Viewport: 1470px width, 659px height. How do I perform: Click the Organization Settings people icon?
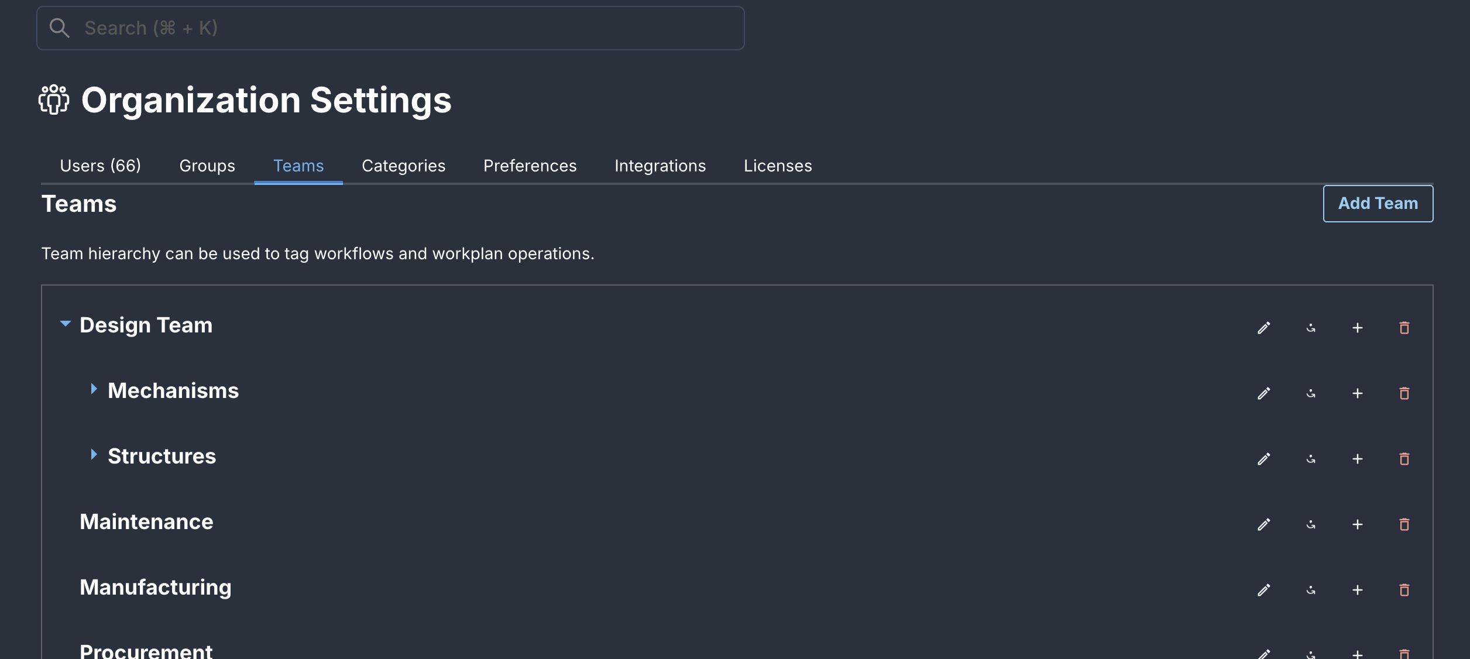pyautogui.click(x=54, y=99)
